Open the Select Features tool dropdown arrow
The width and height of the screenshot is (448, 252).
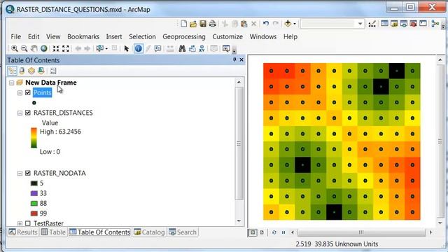click(x=106, y=48)
